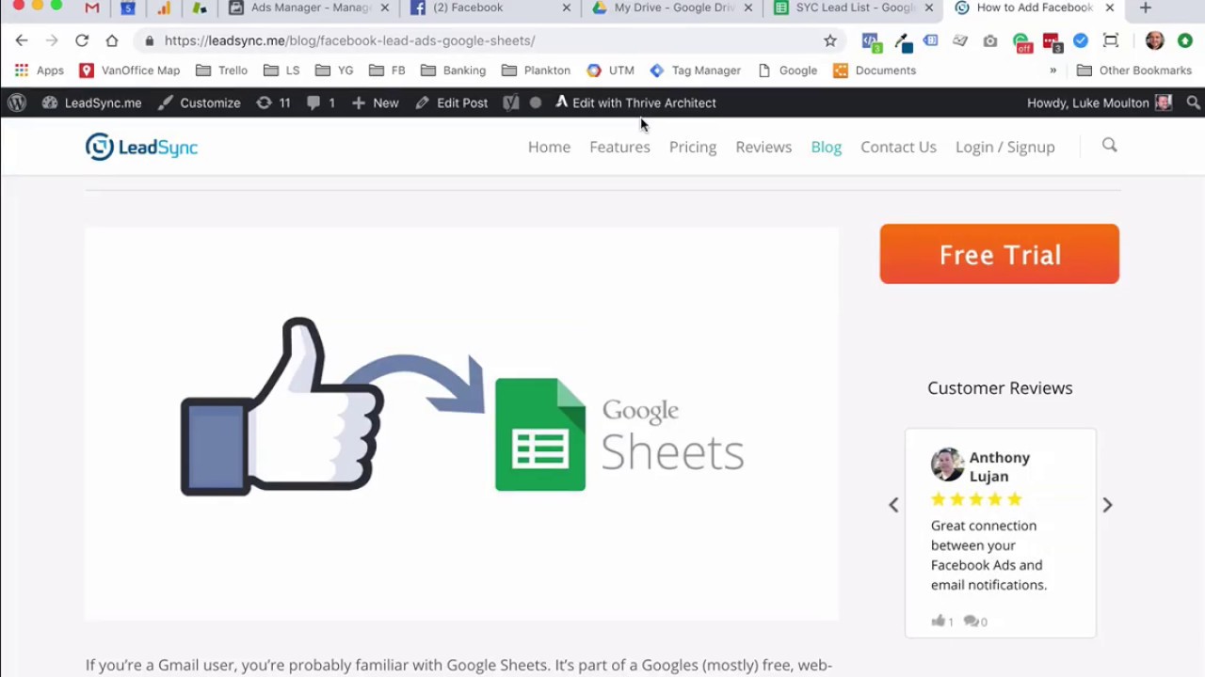
Task: Click the screen capture frame extension
Action: [1111, 40]
